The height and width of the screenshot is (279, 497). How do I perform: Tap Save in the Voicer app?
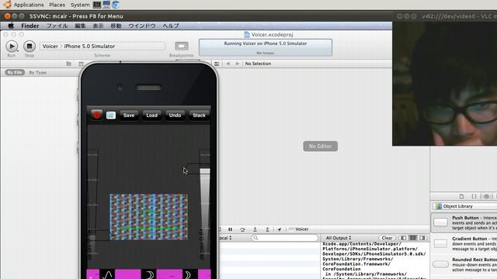129,115
